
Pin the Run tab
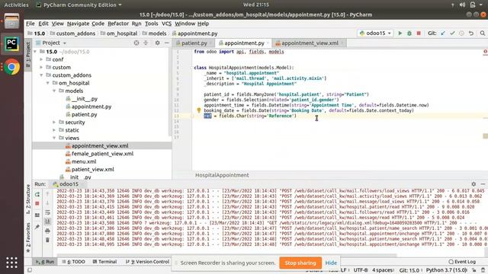coord(37,227)
